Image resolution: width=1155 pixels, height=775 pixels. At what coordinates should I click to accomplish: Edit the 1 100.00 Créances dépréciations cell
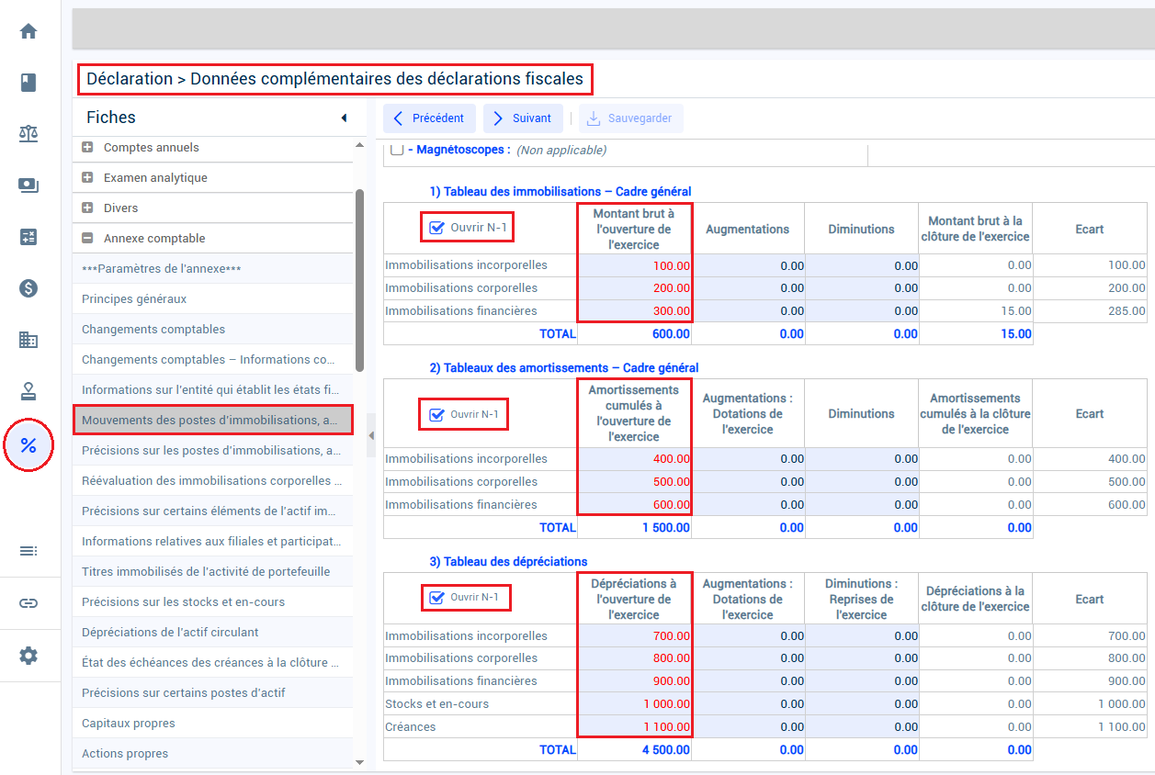[635, 727]
